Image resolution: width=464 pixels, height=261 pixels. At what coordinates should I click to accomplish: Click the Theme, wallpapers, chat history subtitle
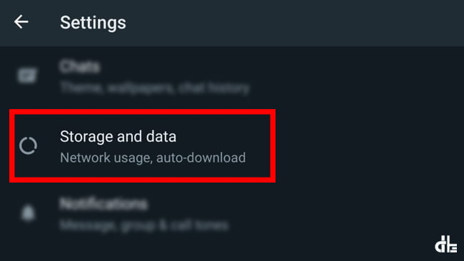154,88
